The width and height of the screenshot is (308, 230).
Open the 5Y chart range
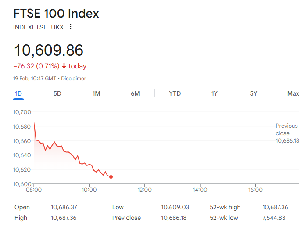click(x=253, y=93)
